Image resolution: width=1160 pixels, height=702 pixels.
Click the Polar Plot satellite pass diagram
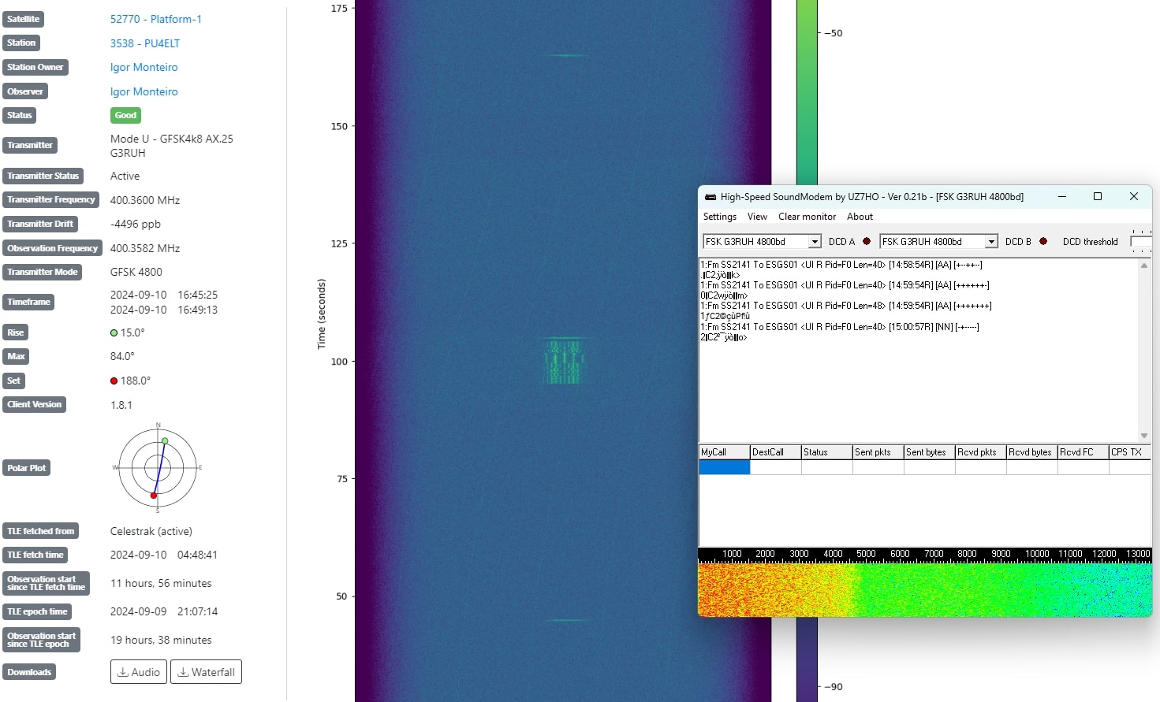(158, 468)
